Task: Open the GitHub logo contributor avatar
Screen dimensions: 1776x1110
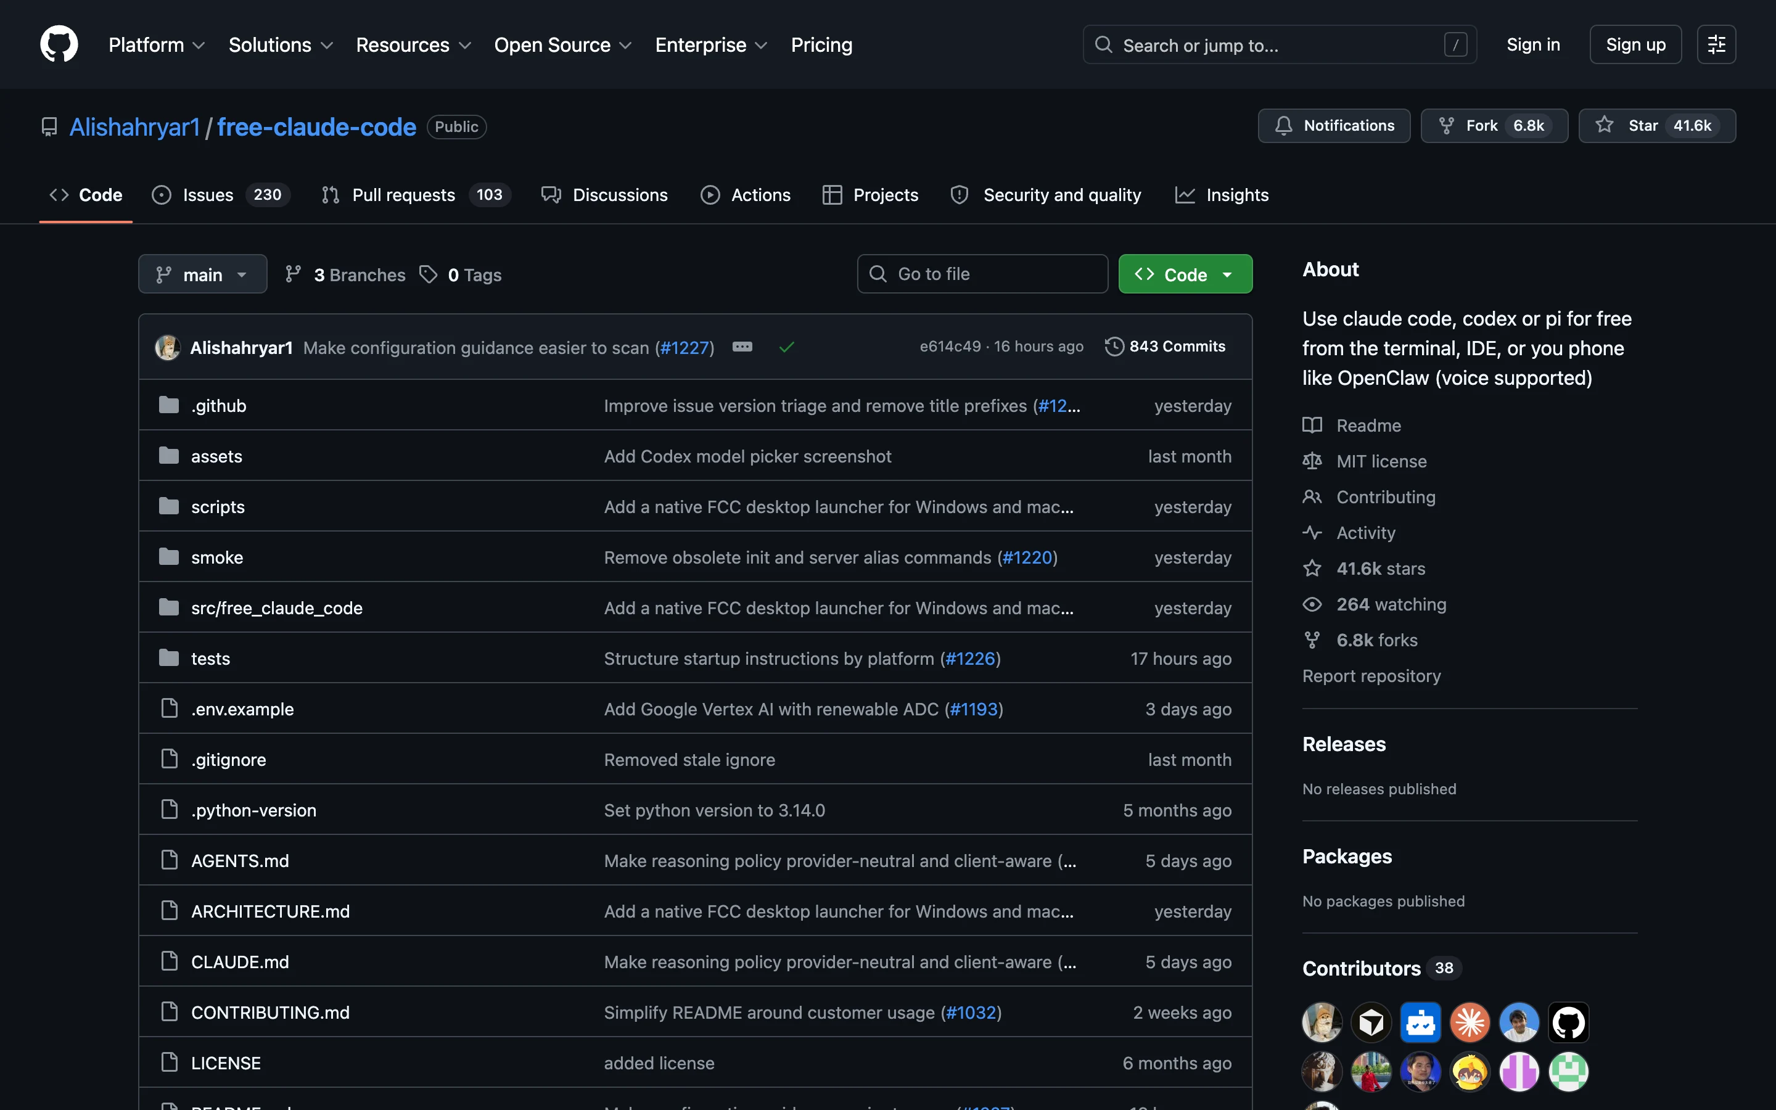Action: (1568, 1022)
